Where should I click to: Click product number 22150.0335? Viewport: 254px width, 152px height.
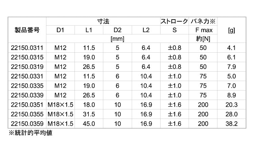(27, 85)
